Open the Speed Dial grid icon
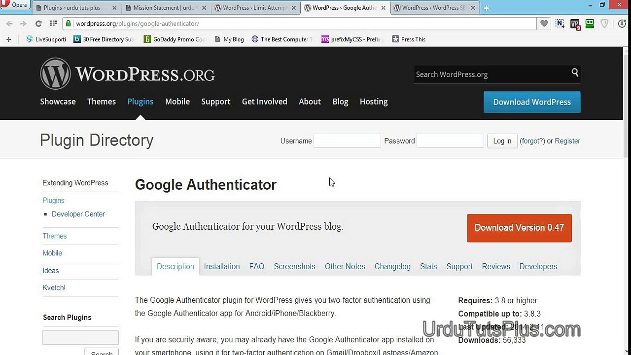 (x=53, y=24)
